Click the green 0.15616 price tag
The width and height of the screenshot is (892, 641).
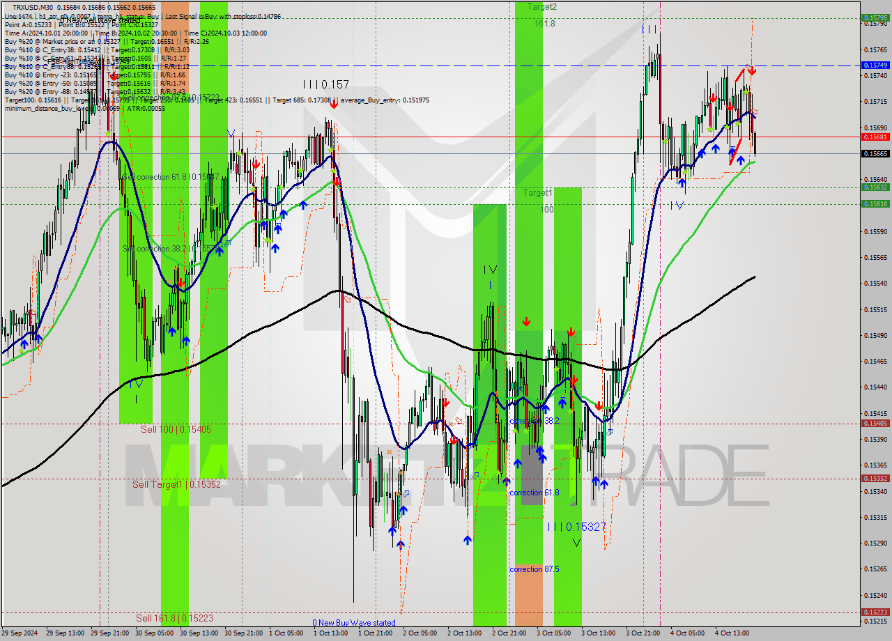click(x=875, y=203)
